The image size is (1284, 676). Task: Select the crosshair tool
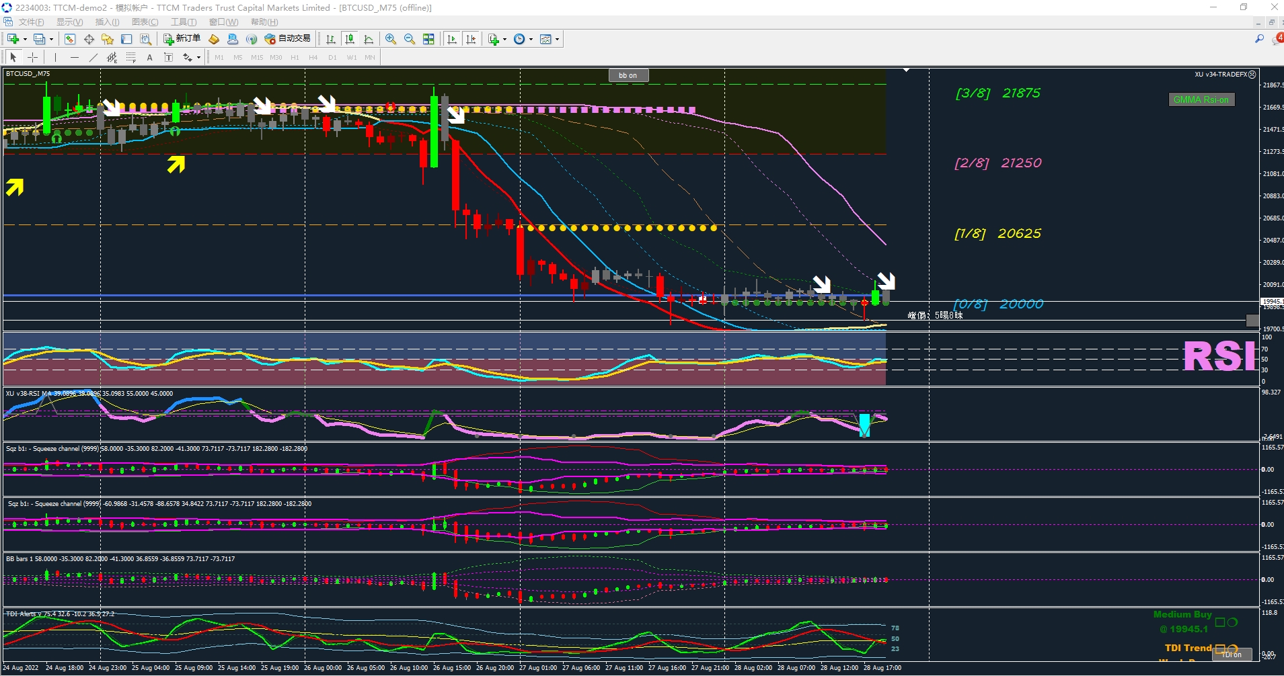(32, 57)
